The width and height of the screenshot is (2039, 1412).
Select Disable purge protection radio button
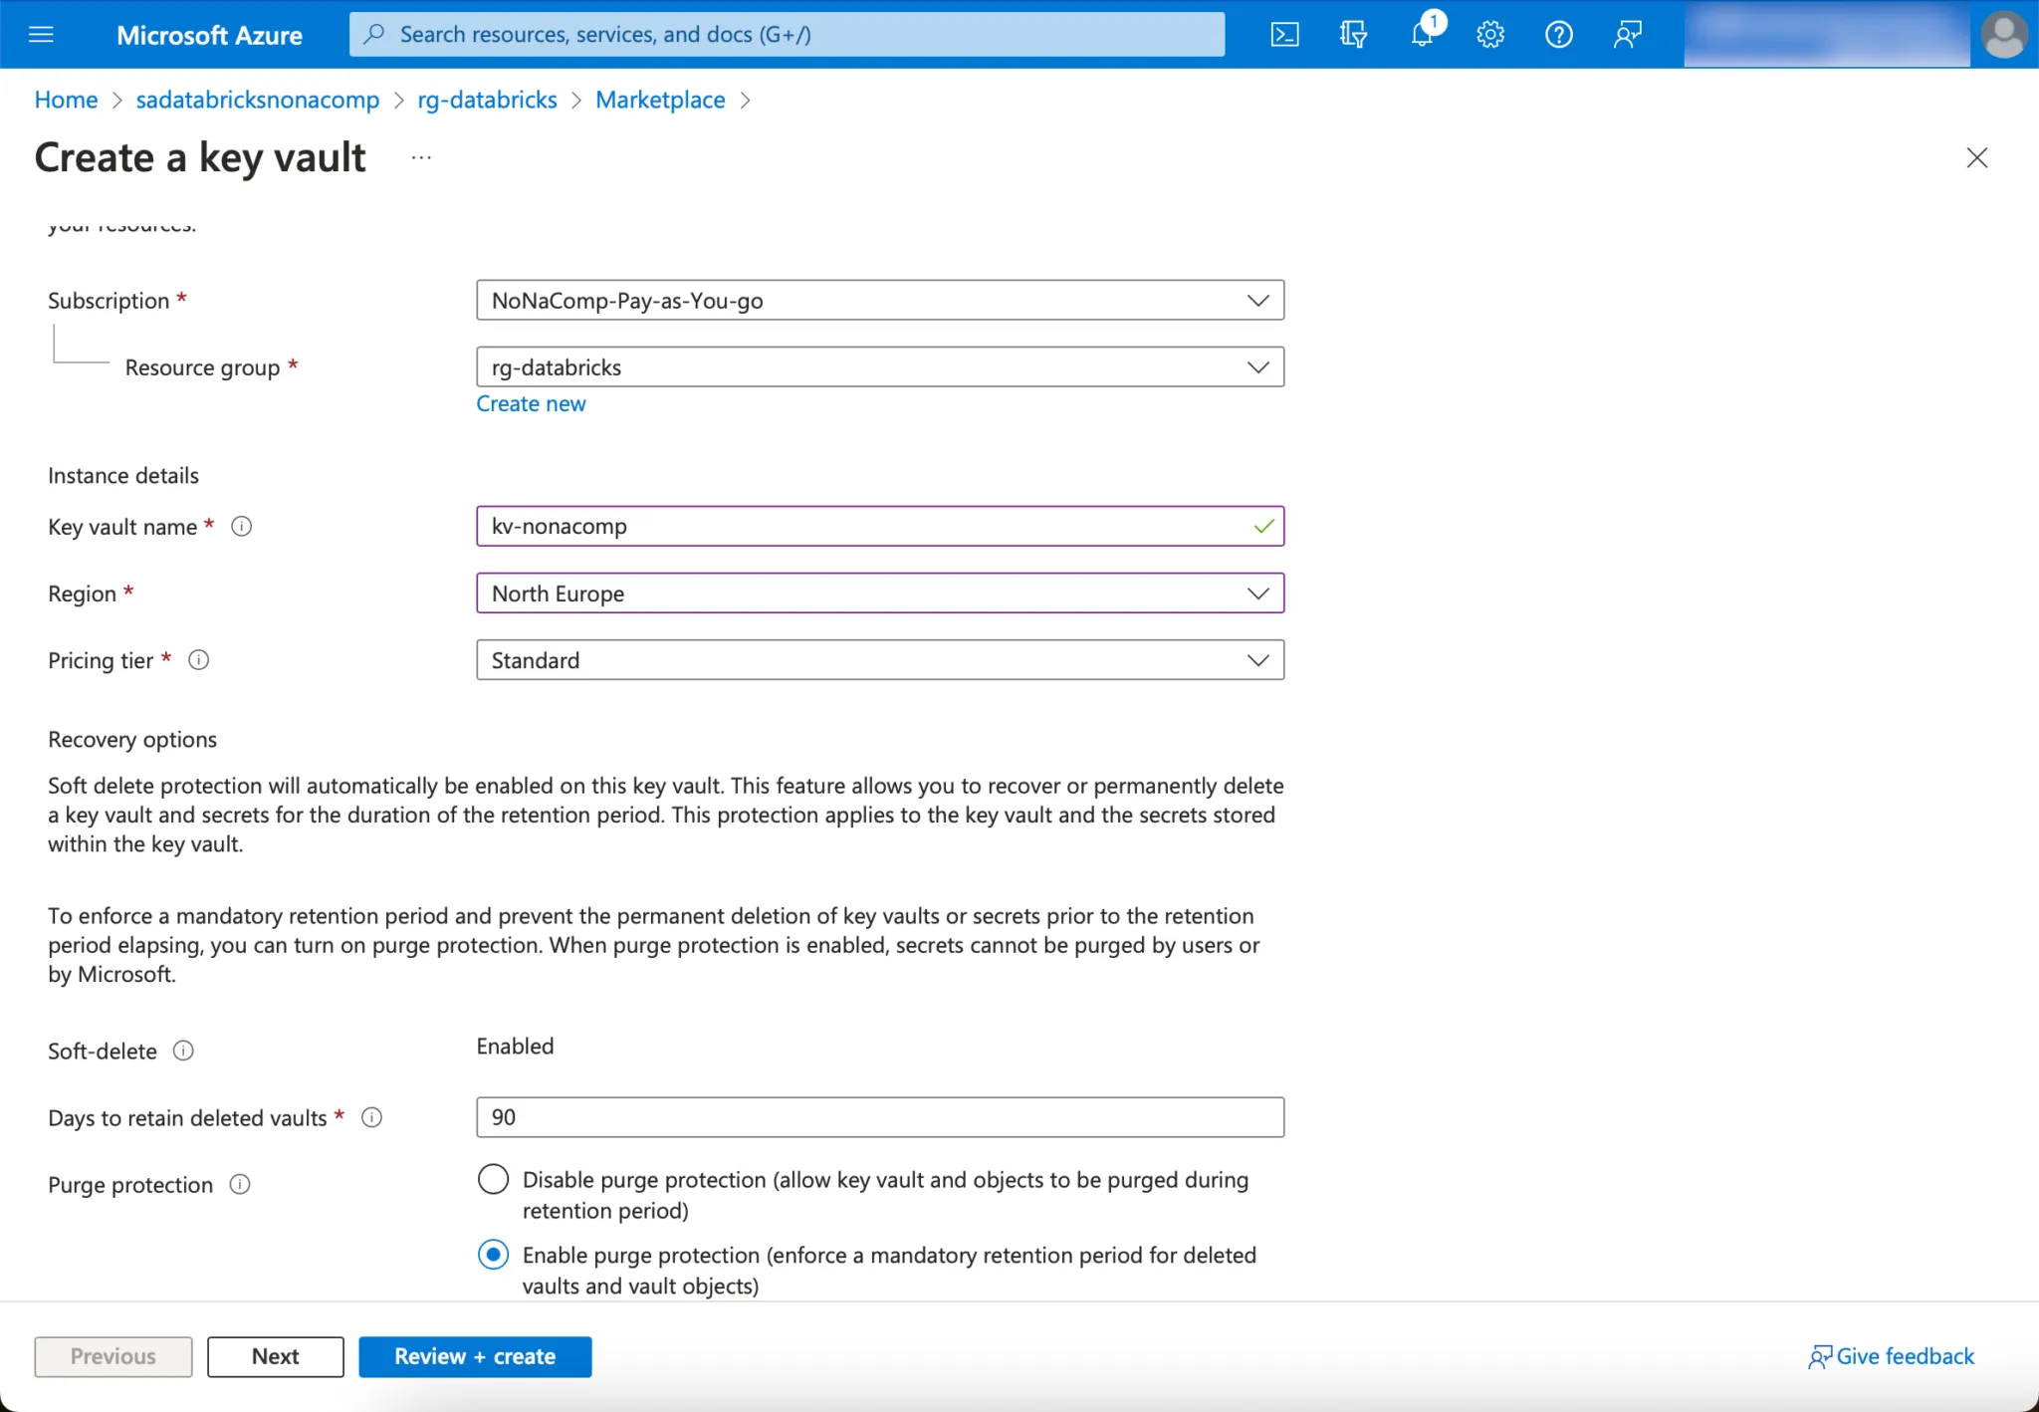point(493,1179)
